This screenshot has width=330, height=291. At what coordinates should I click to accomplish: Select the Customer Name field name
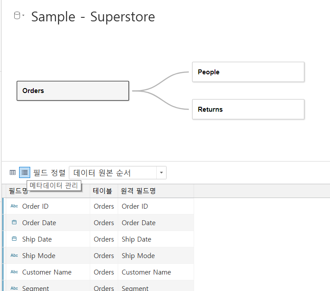pos(47,272)
